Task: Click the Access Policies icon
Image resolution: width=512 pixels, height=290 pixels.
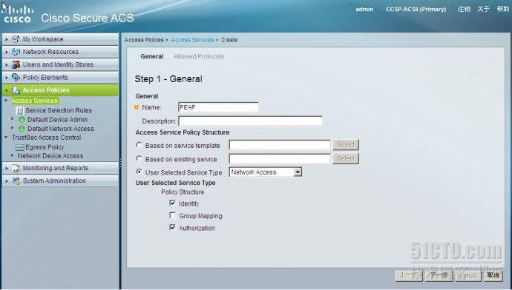Action: click(16, 90)
